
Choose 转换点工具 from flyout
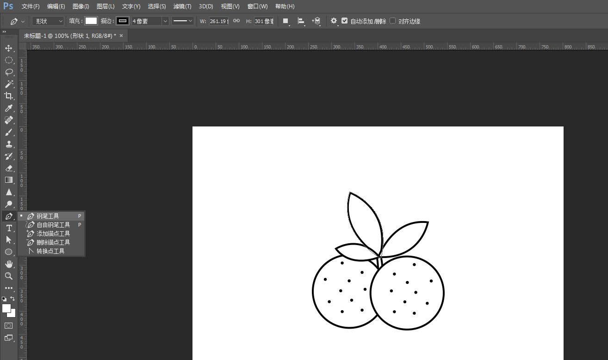(x=51, y=251)
